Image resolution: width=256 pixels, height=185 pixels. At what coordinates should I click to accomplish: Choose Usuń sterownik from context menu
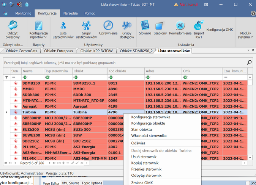coord(144,157)
